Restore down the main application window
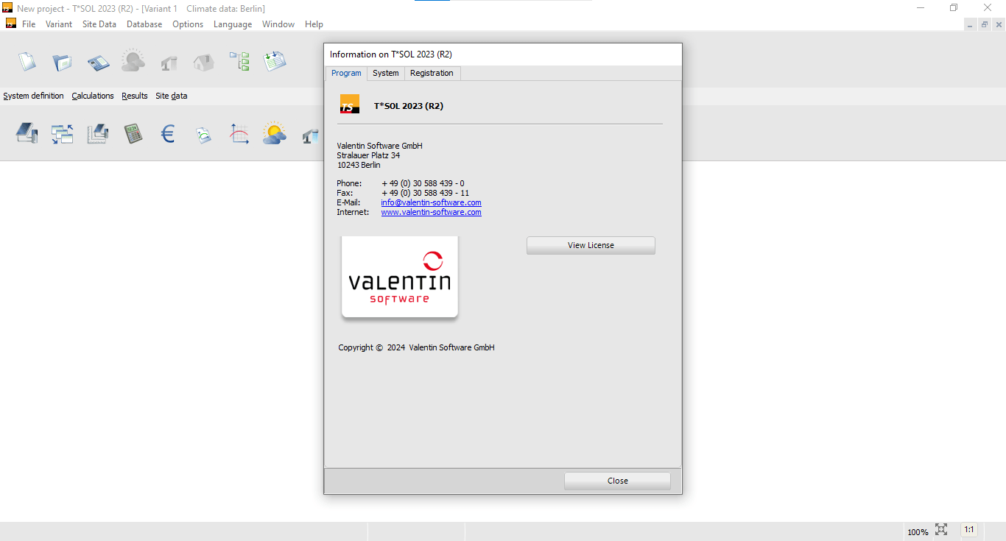The image size is (1006, 541). coord(954,7)
